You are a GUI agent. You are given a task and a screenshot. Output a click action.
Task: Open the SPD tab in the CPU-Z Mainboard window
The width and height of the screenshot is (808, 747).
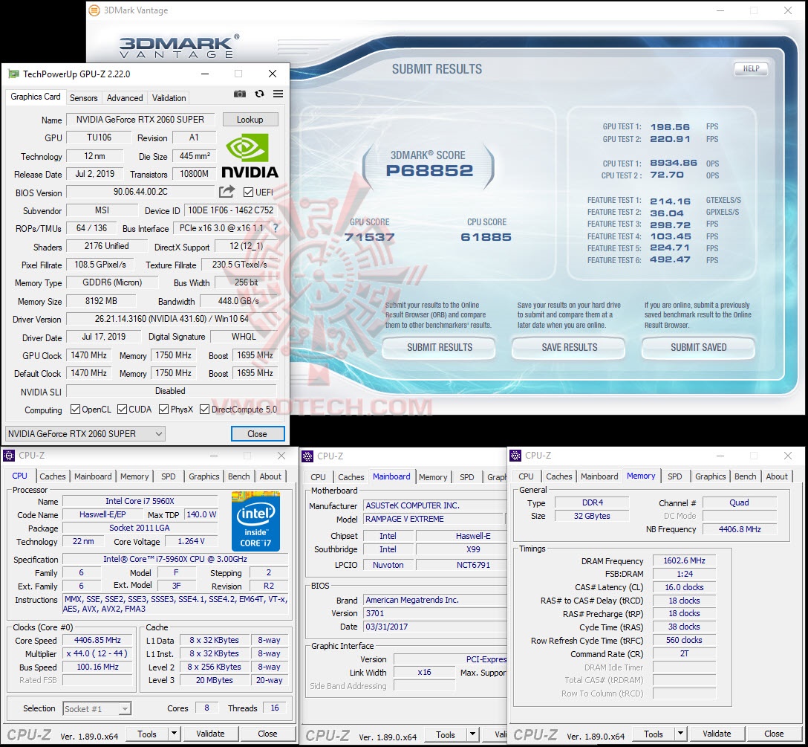[467, 477]
